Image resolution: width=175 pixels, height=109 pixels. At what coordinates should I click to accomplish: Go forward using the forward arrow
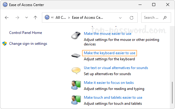click(x=17, y=18)
